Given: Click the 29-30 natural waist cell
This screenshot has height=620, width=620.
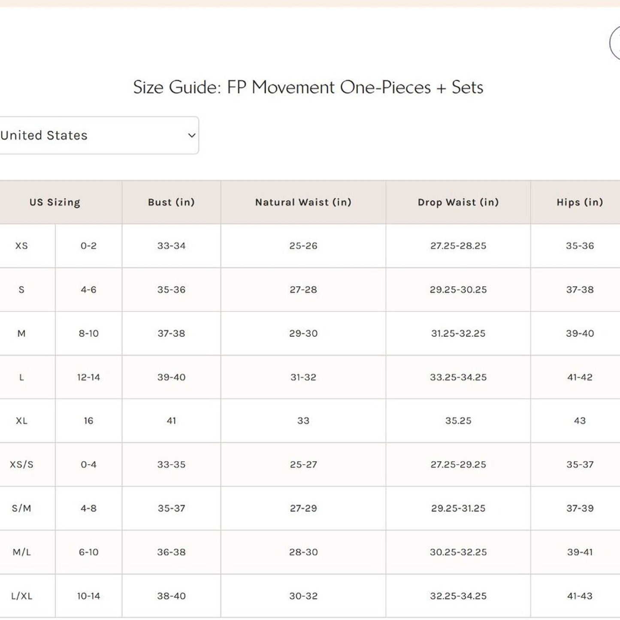Looking at the screenshot, I should click(303, 334).
